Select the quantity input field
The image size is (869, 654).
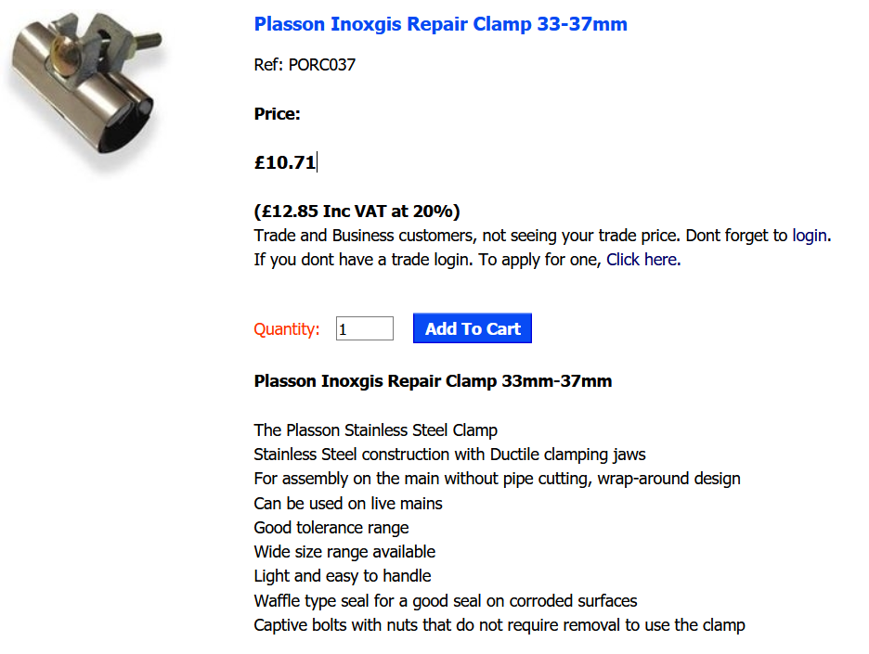[x=364, y=327]
